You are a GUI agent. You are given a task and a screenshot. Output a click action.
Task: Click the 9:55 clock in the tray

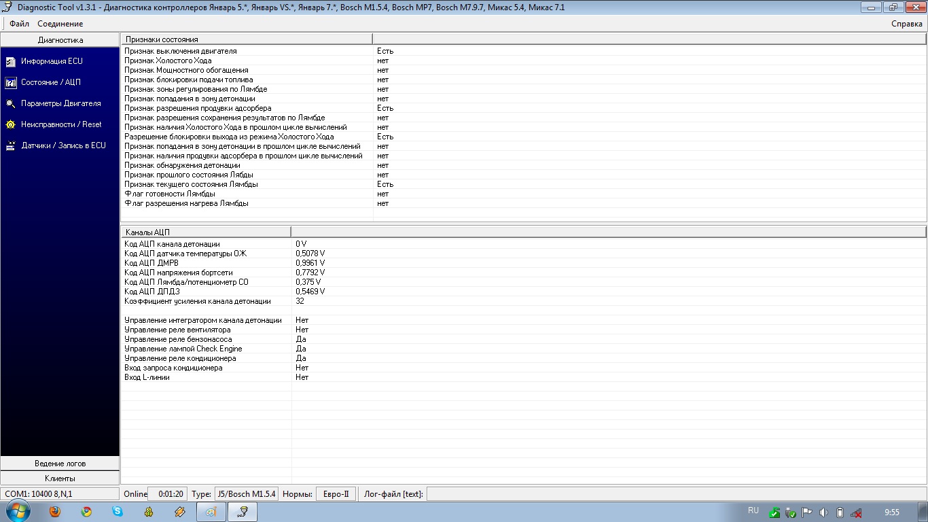(x=892, y=512)
